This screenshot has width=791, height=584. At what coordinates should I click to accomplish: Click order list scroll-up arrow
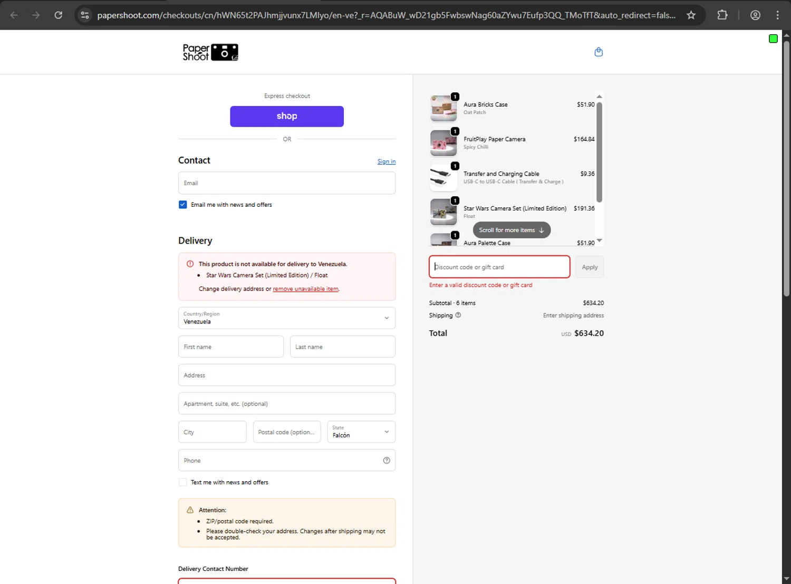[599, 97]
